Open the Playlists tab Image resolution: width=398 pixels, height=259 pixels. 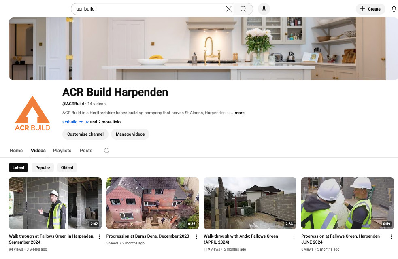point(62,151)
